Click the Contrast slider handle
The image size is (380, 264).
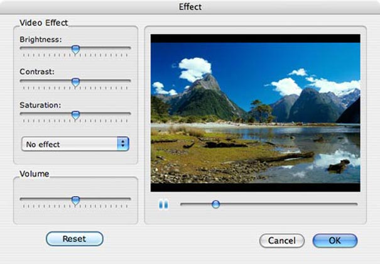(x=75, y=83)
